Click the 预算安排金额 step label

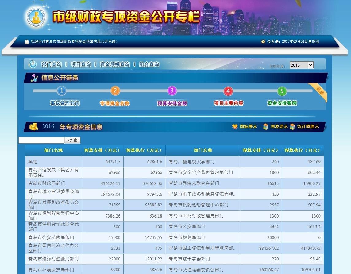point(172,103)
